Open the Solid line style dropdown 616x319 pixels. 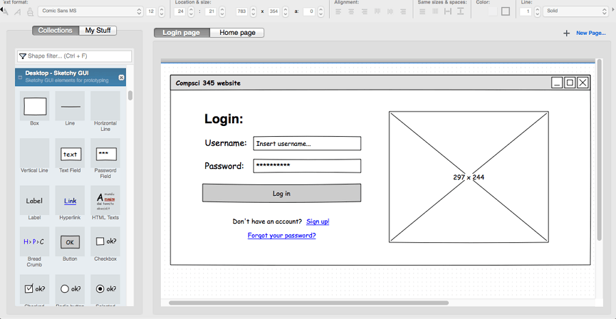574,12
